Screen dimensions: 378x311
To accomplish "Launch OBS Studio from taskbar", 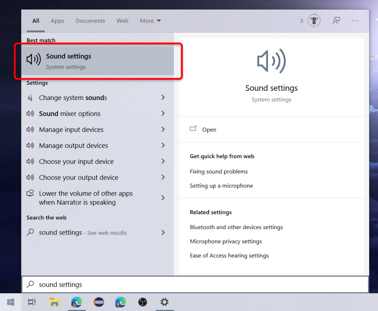I will pyautogui.click(x=142, y=302).
